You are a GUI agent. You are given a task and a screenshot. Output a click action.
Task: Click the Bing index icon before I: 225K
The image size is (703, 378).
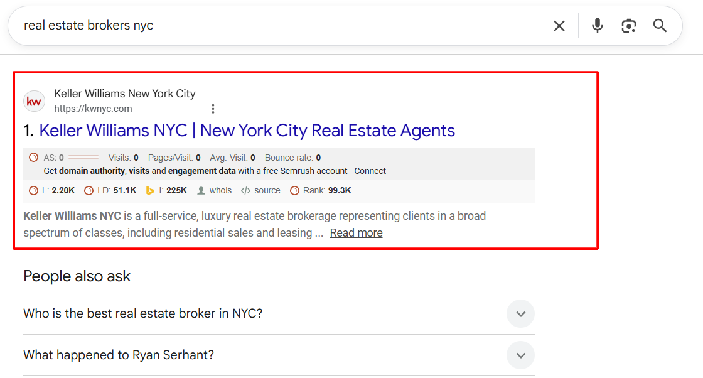point(150,190)
